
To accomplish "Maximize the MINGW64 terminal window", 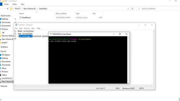I will [x=120, y=34].
